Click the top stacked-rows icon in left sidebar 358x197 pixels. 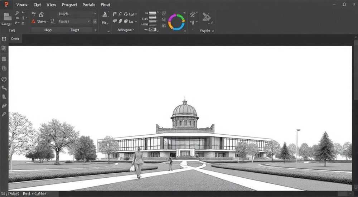[4, 39]
